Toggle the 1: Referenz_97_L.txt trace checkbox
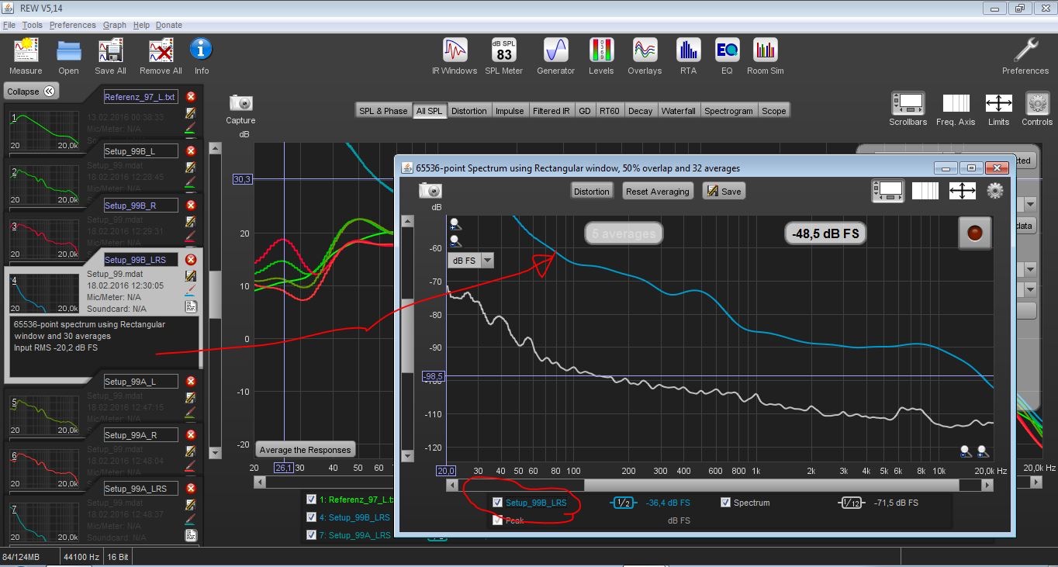 pyautogui.click(x=311, y=500)
